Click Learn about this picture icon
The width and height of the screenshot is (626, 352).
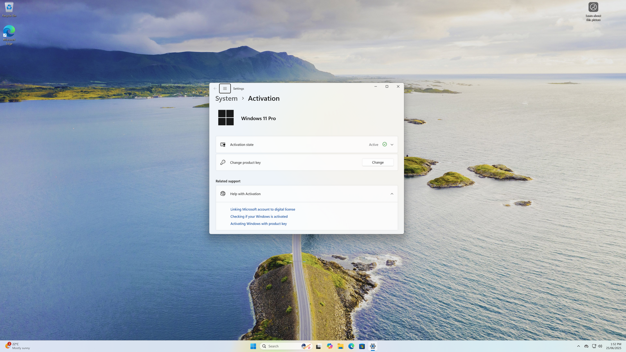click(593, 12)
